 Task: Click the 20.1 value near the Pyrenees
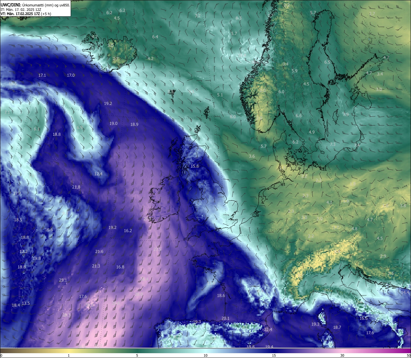point(225,318)
